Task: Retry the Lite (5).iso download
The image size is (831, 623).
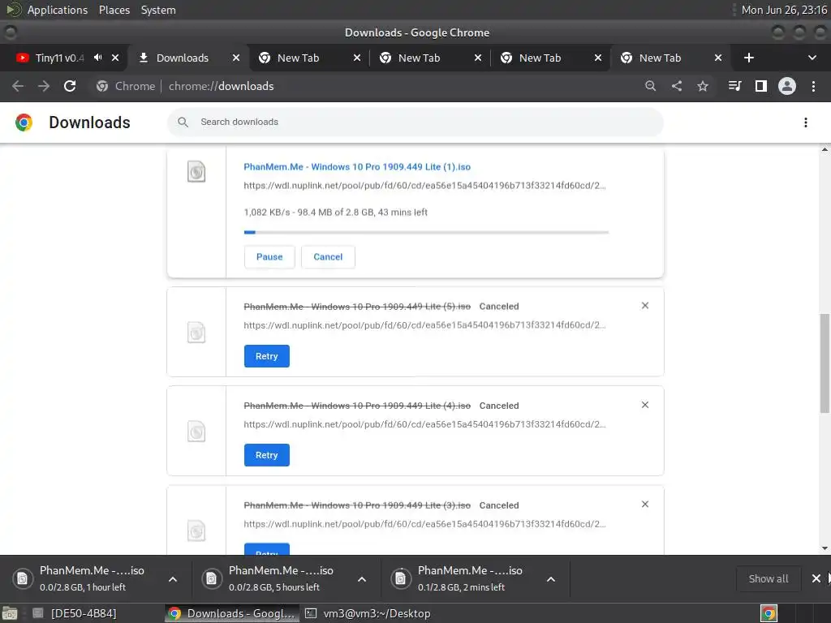Action: click(x=266, y=356)
